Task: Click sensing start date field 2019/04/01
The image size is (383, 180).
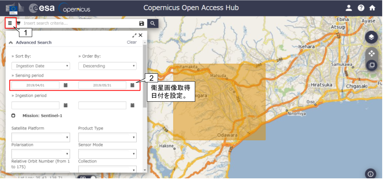Action: click(x=35, y=85)
